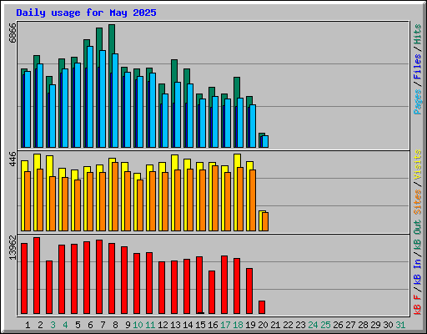The image size is (427, 334).
Task: Click day 22 on the x-axis
Action: coord(288,325)
